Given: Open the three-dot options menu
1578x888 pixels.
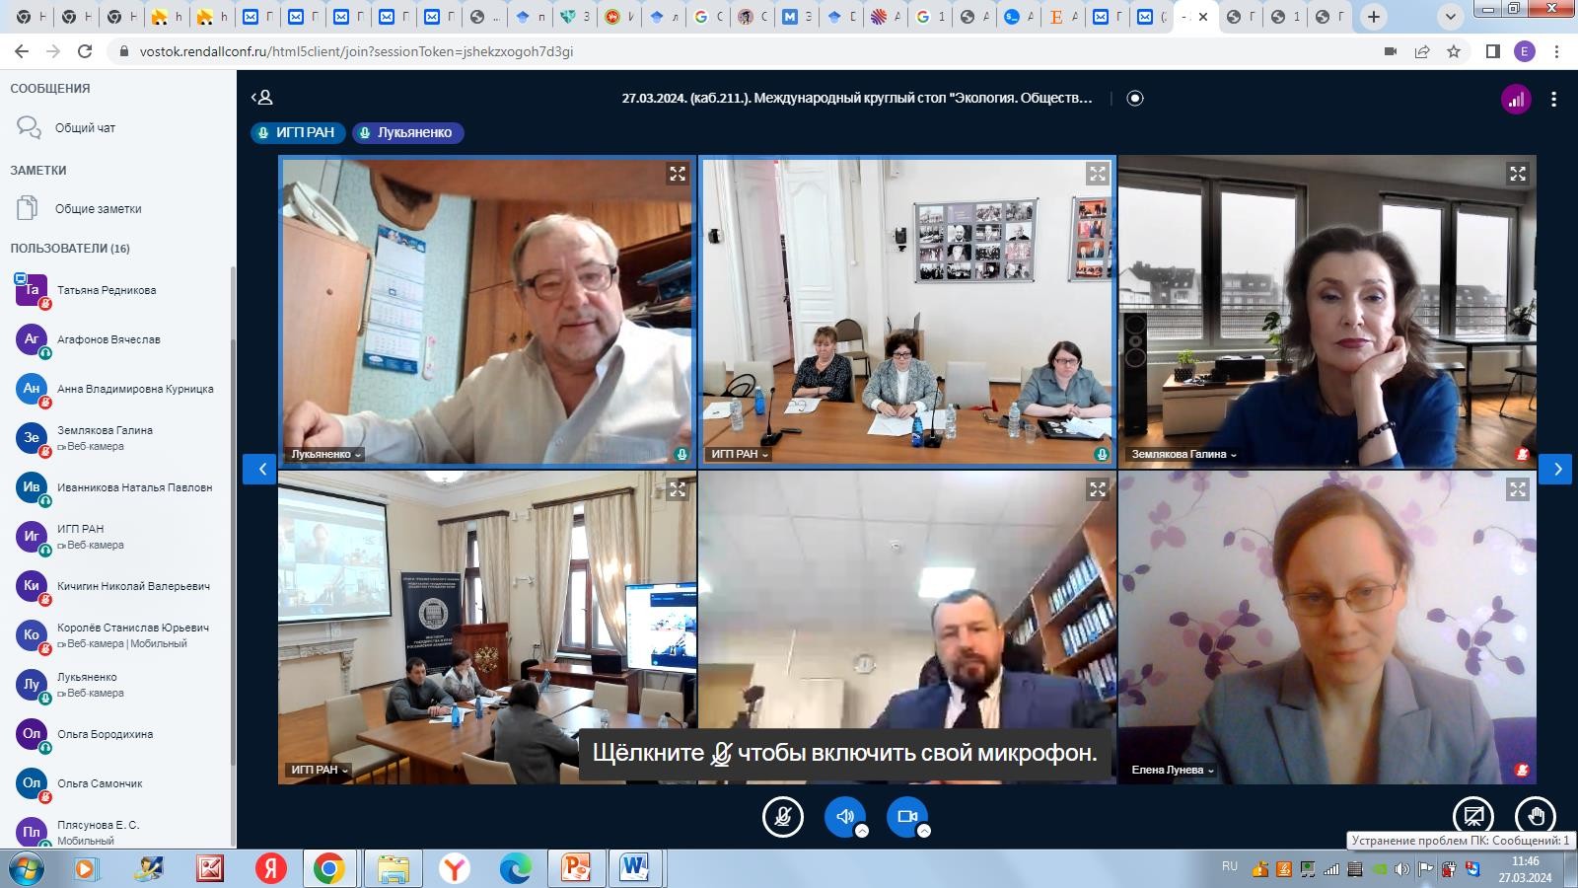Looking at the screenshot, I should tap(1554, 99).
